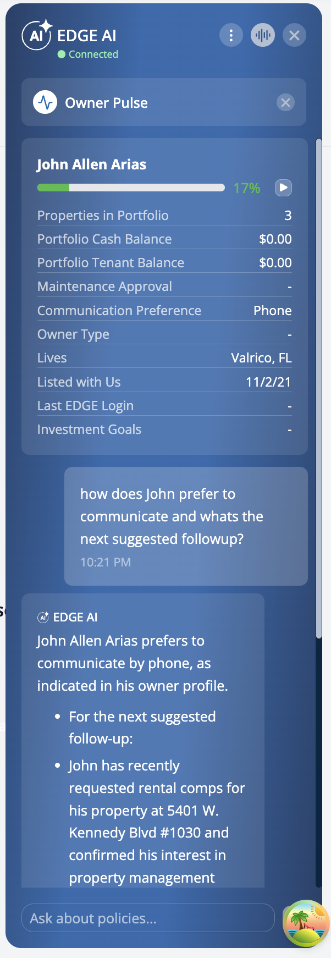This screenshot has height=958, width=331.
Task: Activate the voice waveform button
Action: 263,36
